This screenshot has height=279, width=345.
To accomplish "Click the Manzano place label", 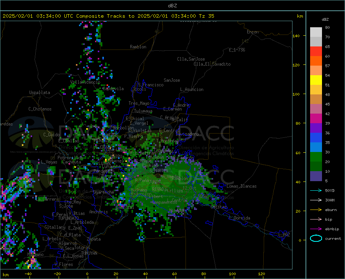I will 35,254.
